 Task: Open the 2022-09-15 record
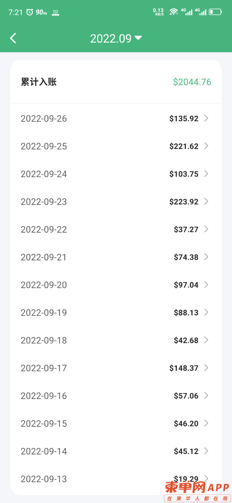116,423
